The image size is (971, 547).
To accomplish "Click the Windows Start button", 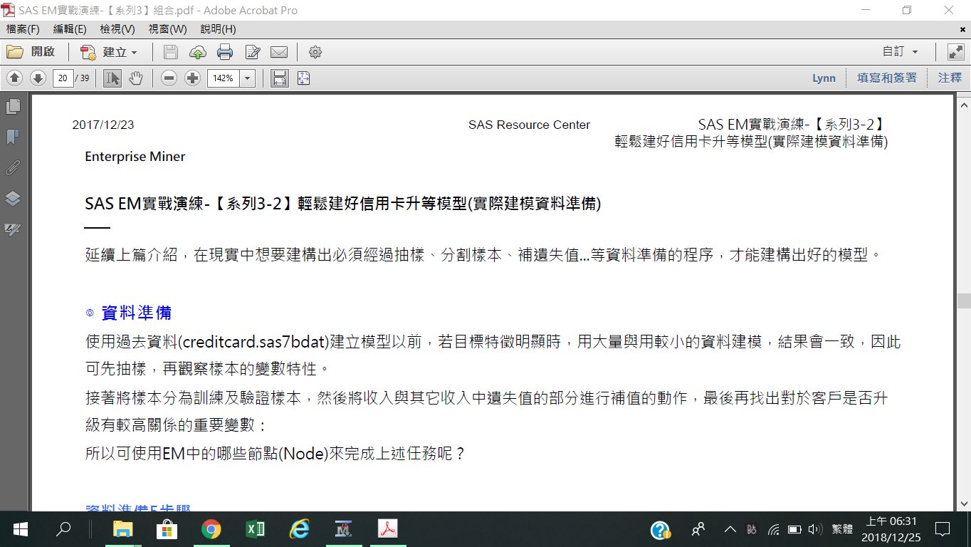I will coord(20,529).
